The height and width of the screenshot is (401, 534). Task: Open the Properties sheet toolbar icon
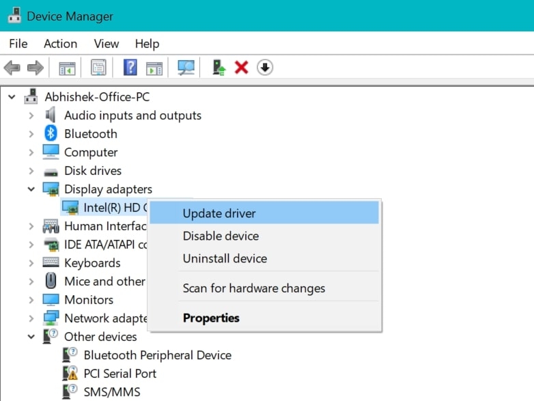pyautogui.click(x=98, y=68)
